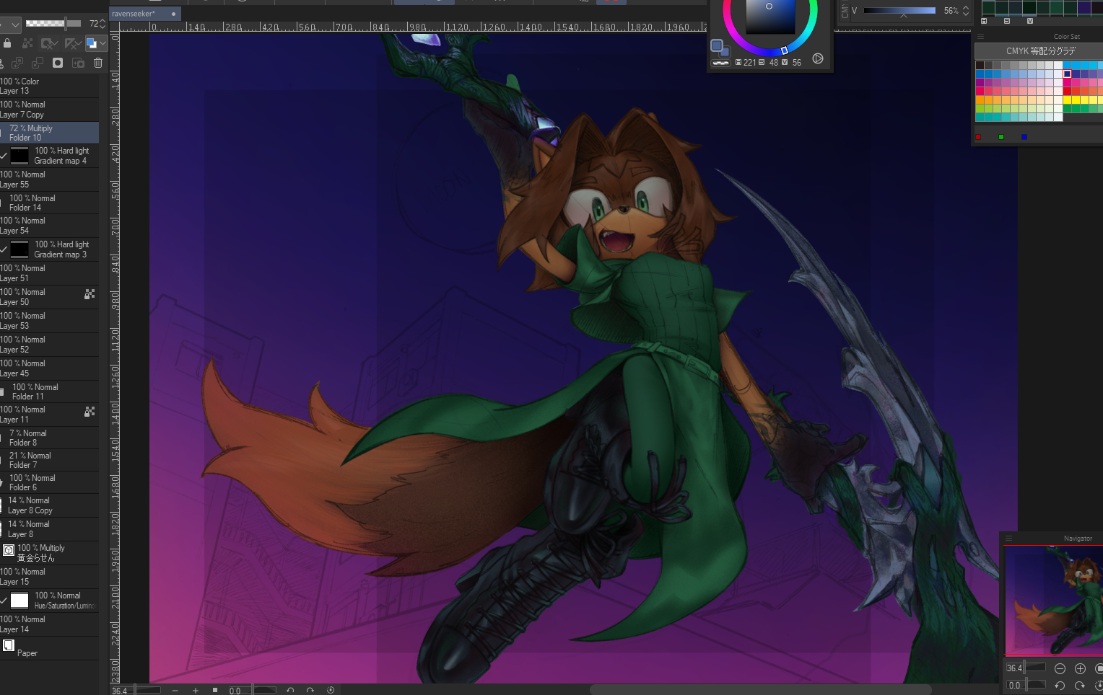Toggle visibility check of Gradient map 3

coord(4,249)
